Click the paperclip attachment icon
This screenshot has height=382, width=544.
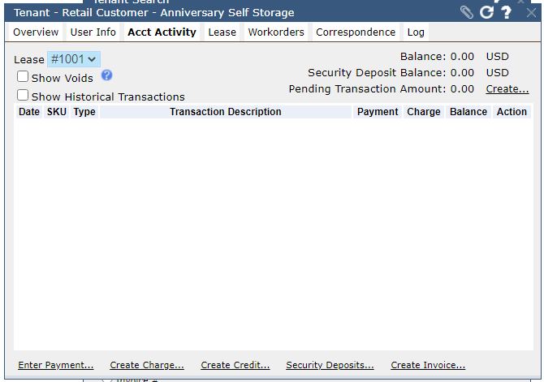pos(467,12)
